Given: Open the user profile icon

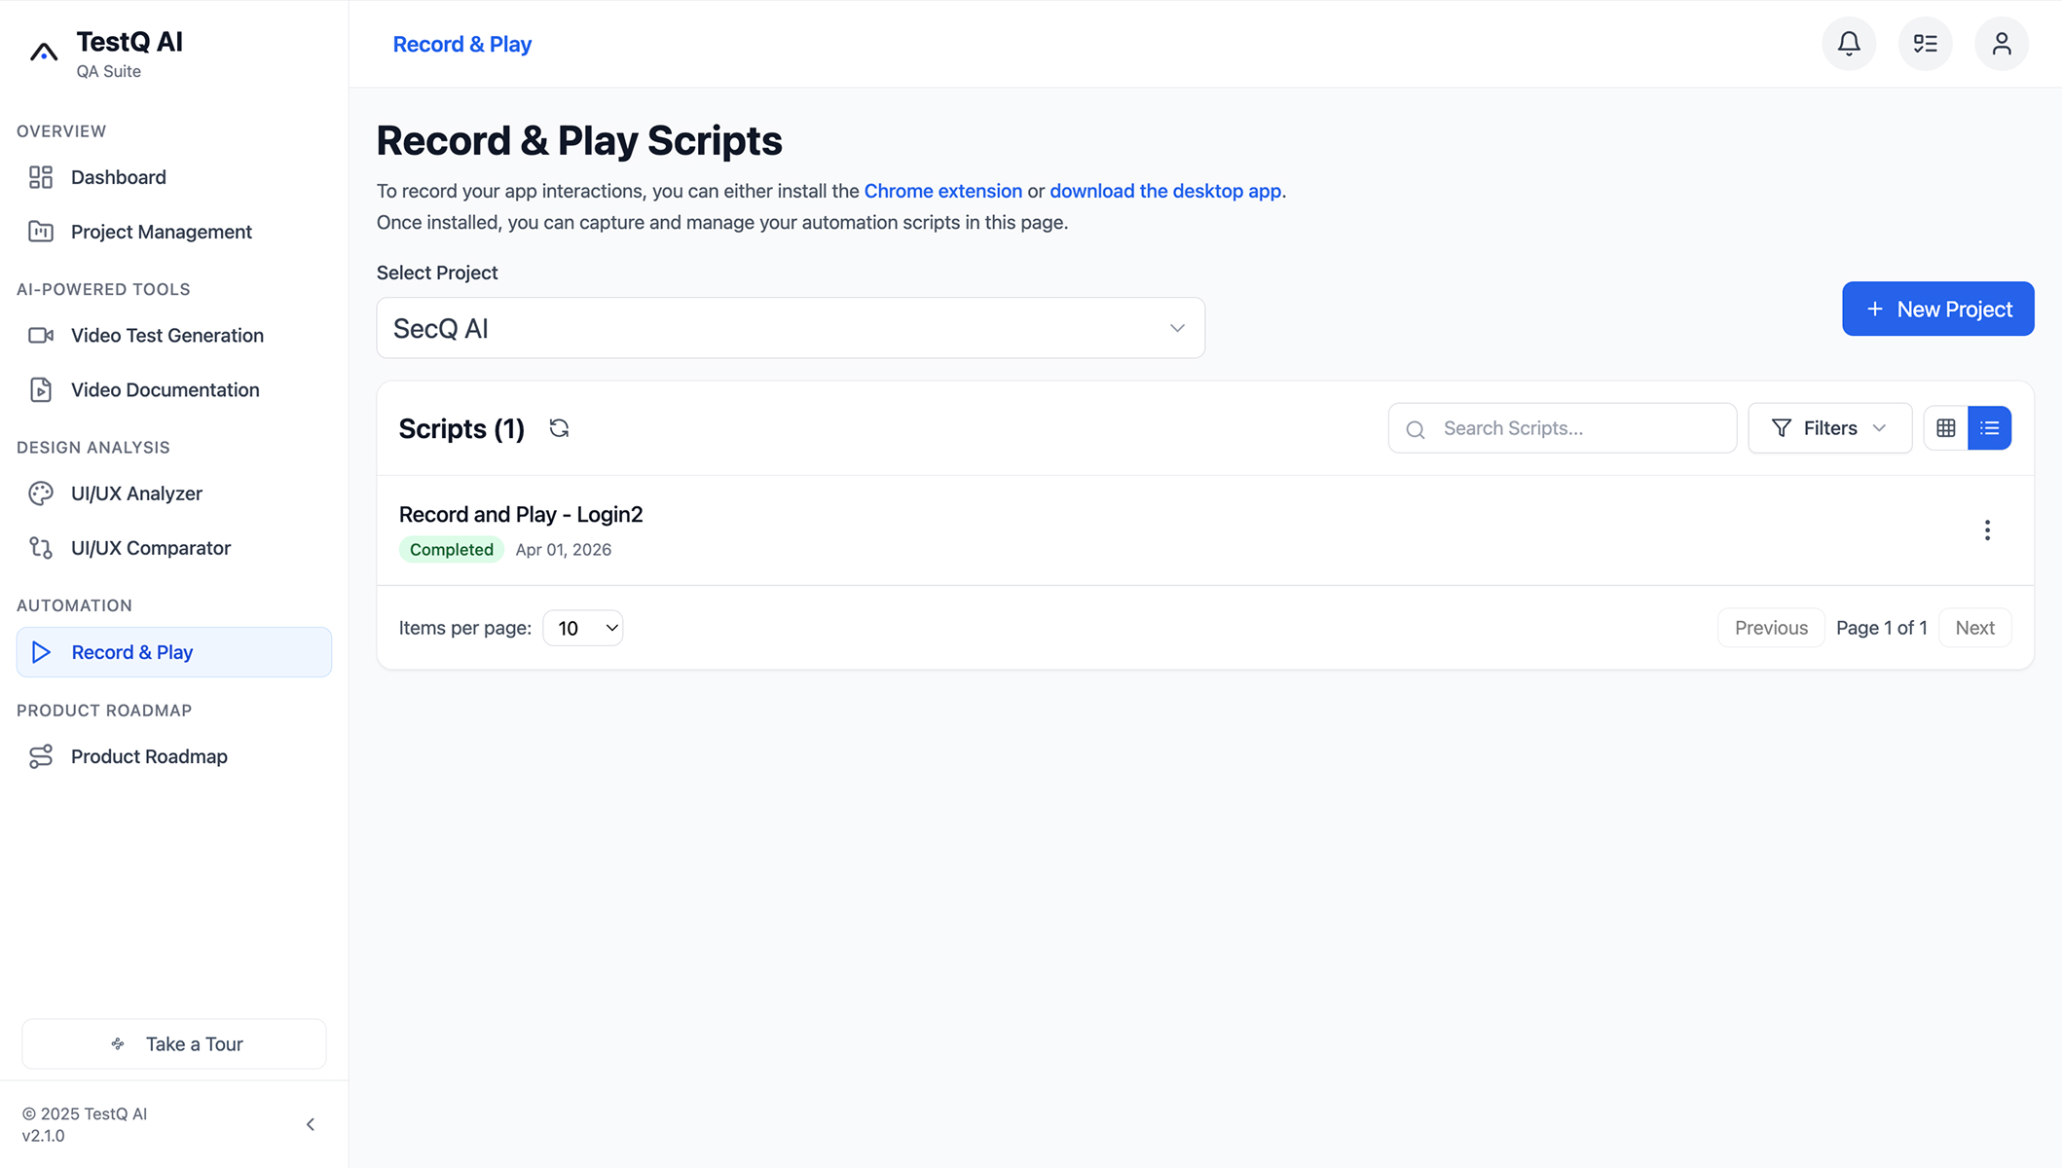Looking at the screenshot, I should (x=2001, y=44).
